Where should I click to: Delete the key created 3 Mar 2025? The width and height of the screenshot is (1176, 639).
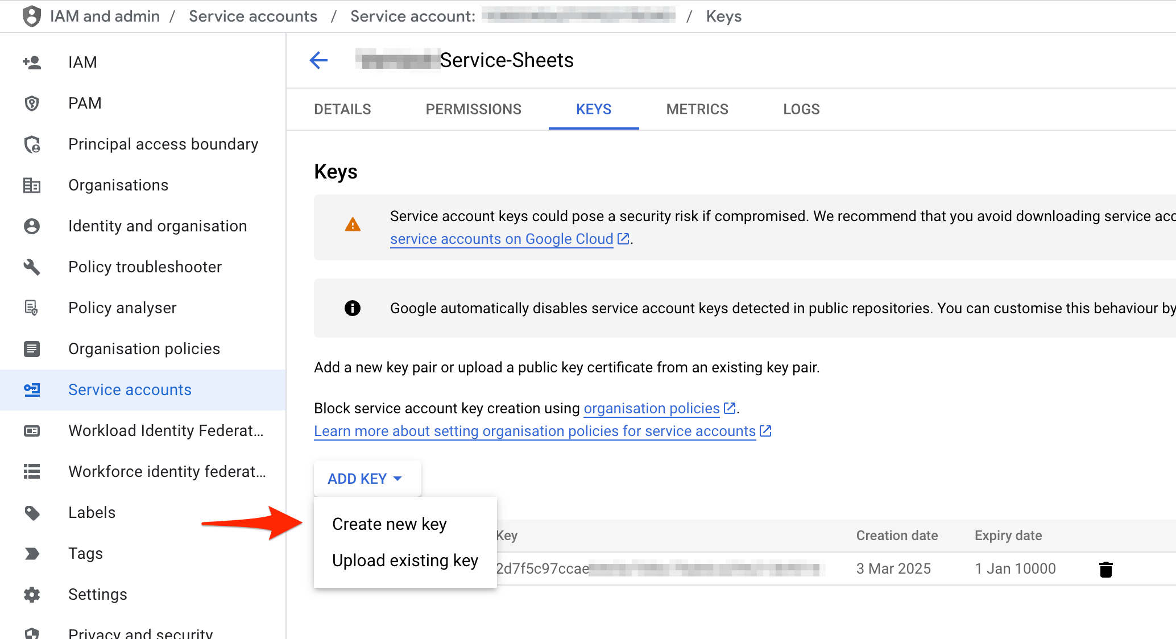coord(1105,569)
